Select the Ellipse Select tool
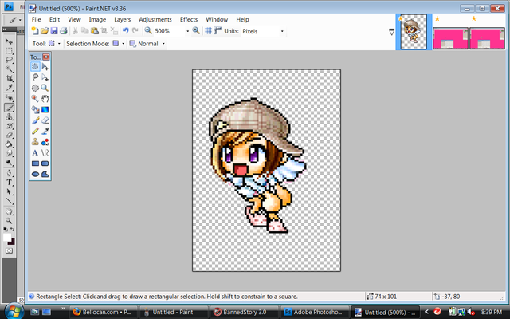The height and width of the screenshot is (319, 510). (x=35, y=88)
